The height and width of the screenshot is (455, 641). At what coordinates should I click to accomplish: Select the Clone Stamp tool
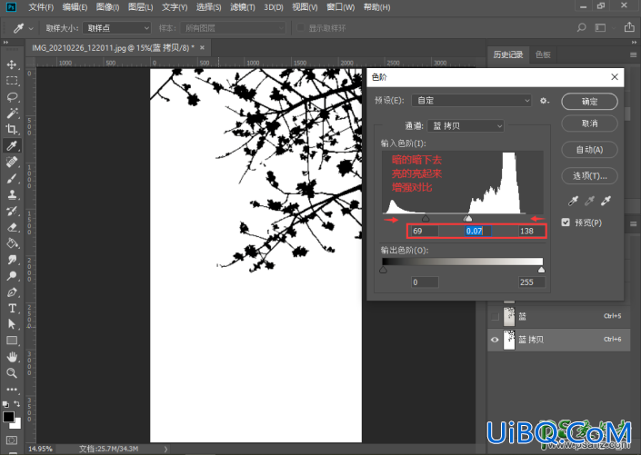coord(12,195)
